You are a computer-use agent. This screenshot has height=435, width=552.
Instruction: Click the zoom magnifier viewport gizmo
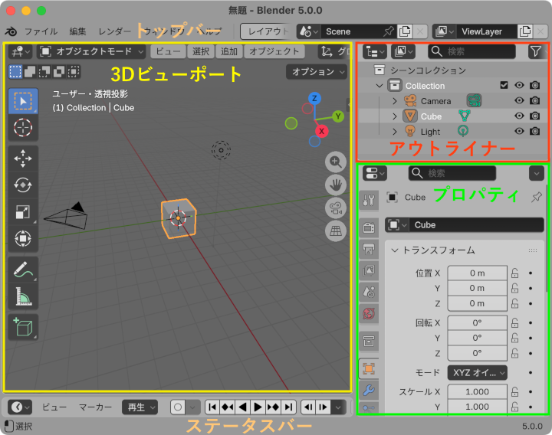[335, 162]
